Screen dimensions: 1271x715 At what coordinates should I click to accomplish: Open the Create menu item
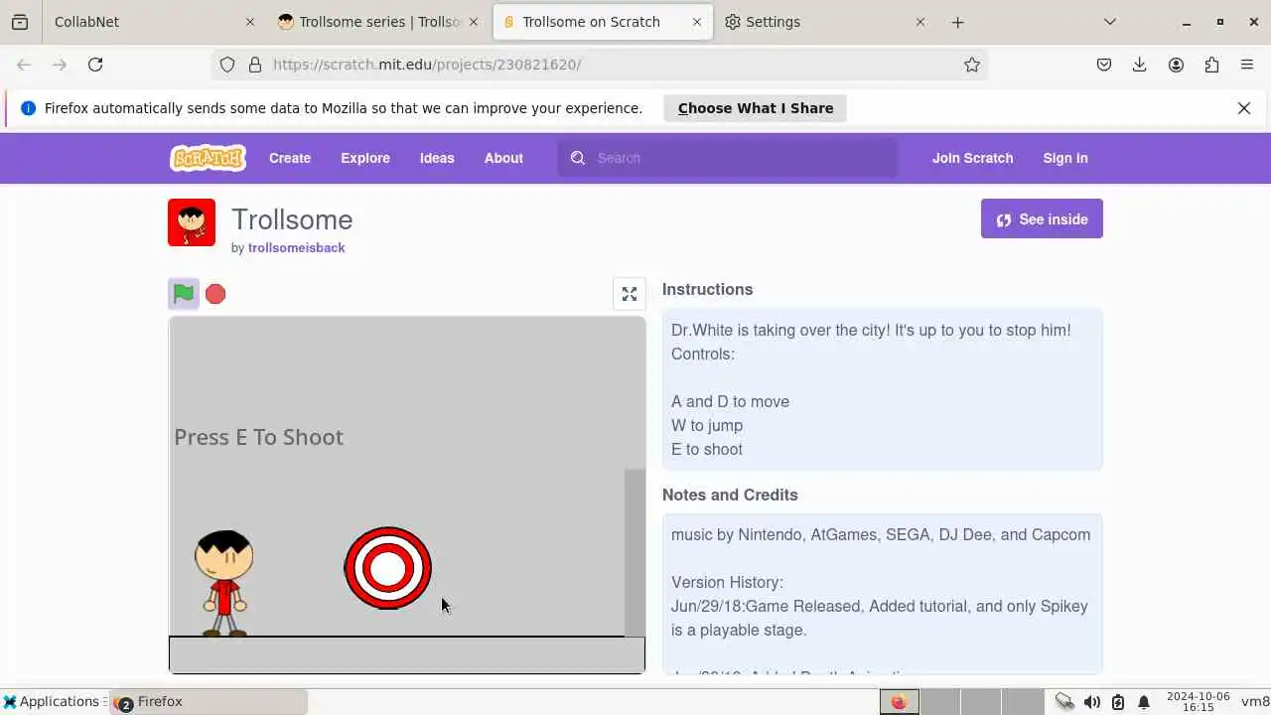coord(290,158)
